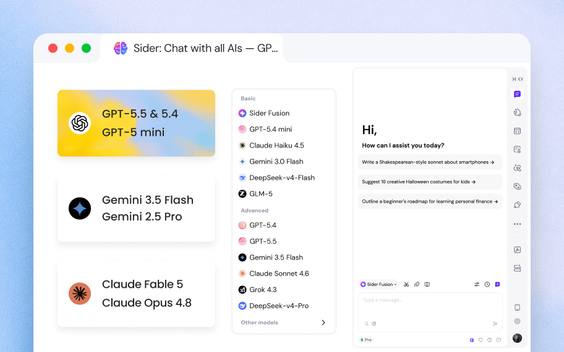Open chat history clock icon

(487, 285)
